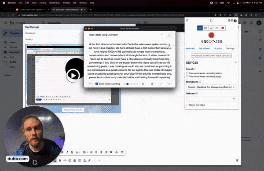Open the teleprompter script icon in Dubb panel

220,41
